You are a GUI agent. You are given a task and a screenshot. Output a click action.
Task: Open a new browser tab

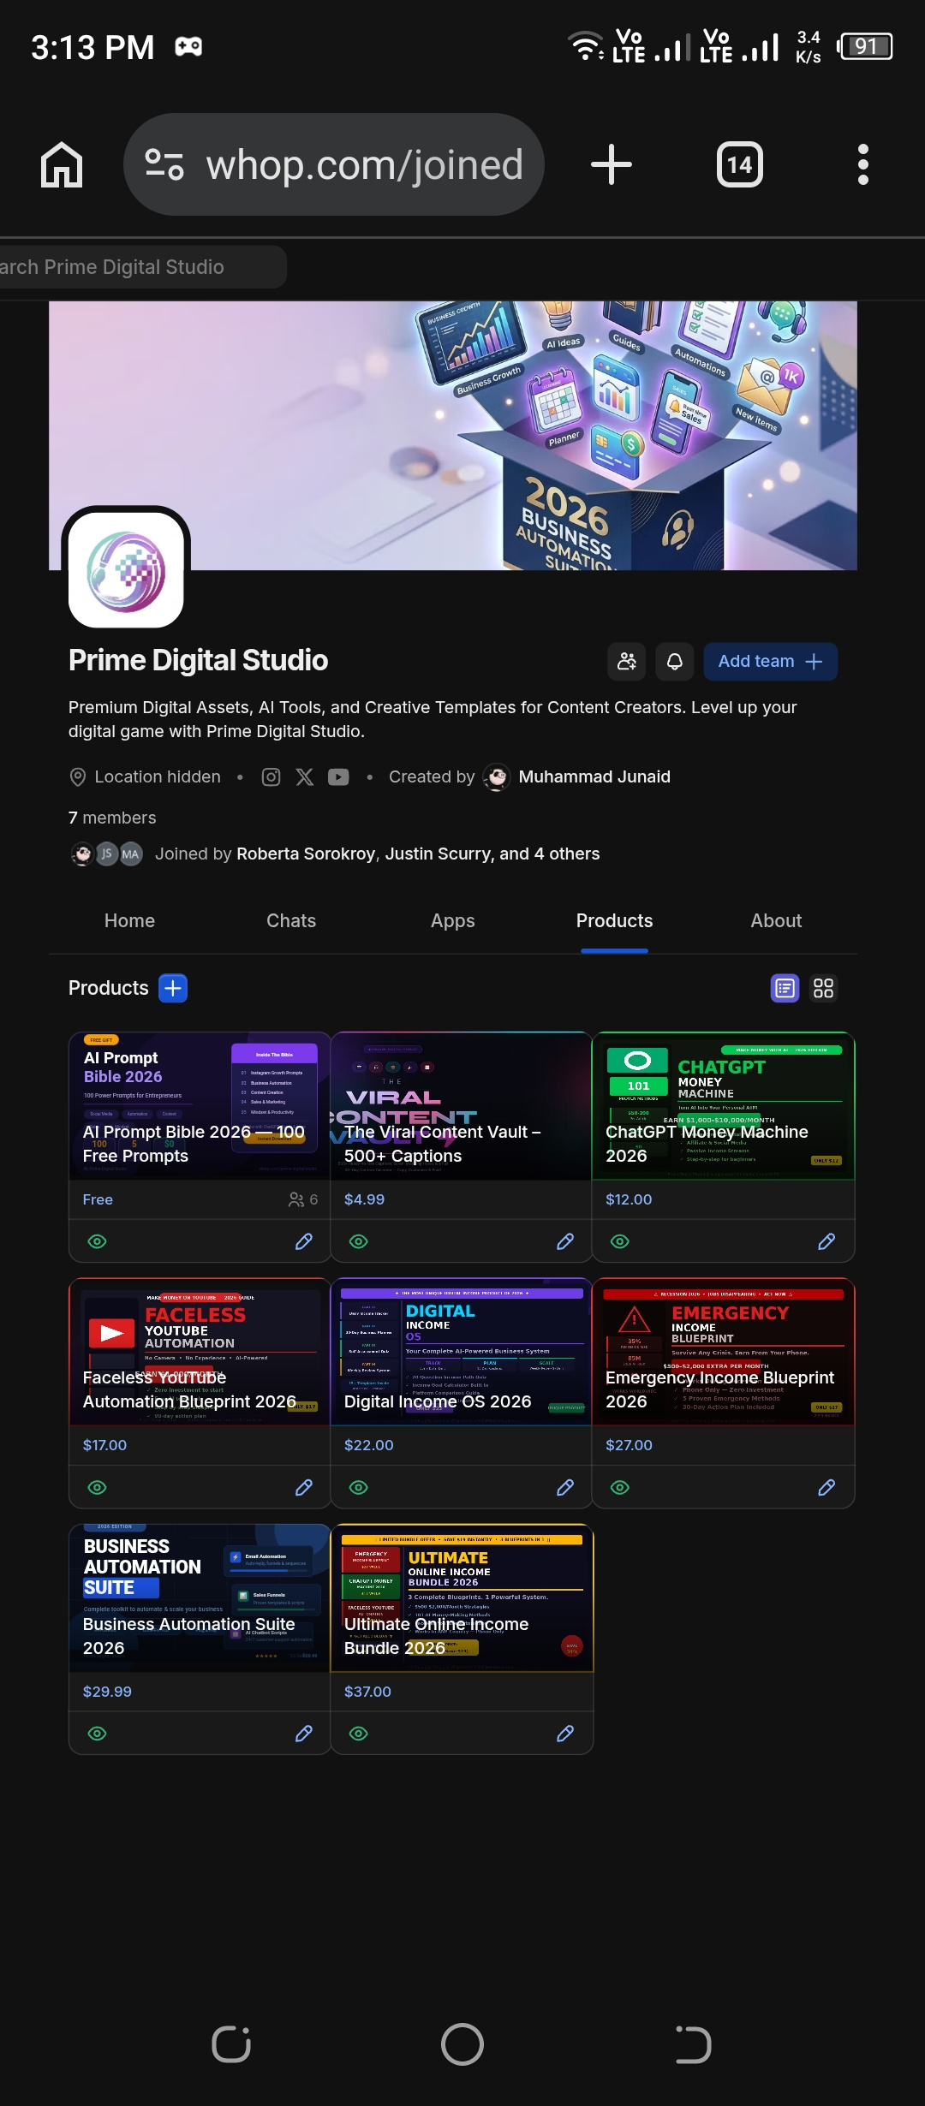tap(612, 164)
